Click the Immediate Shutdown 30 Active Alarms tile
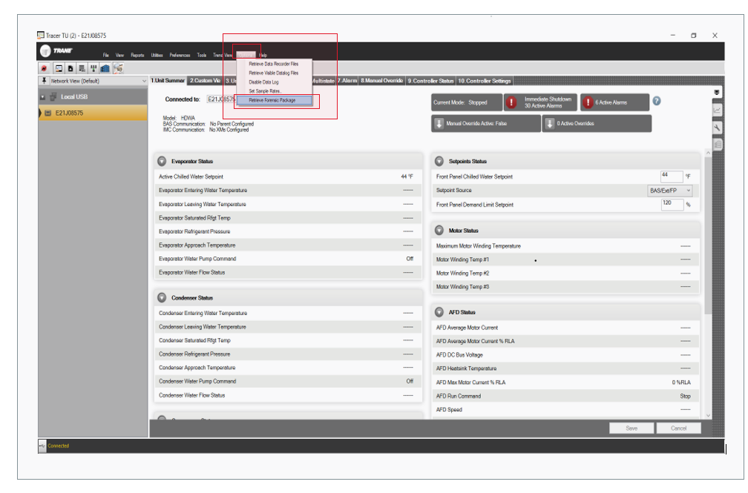The image size is (748, 493). [x=540, y=102]
